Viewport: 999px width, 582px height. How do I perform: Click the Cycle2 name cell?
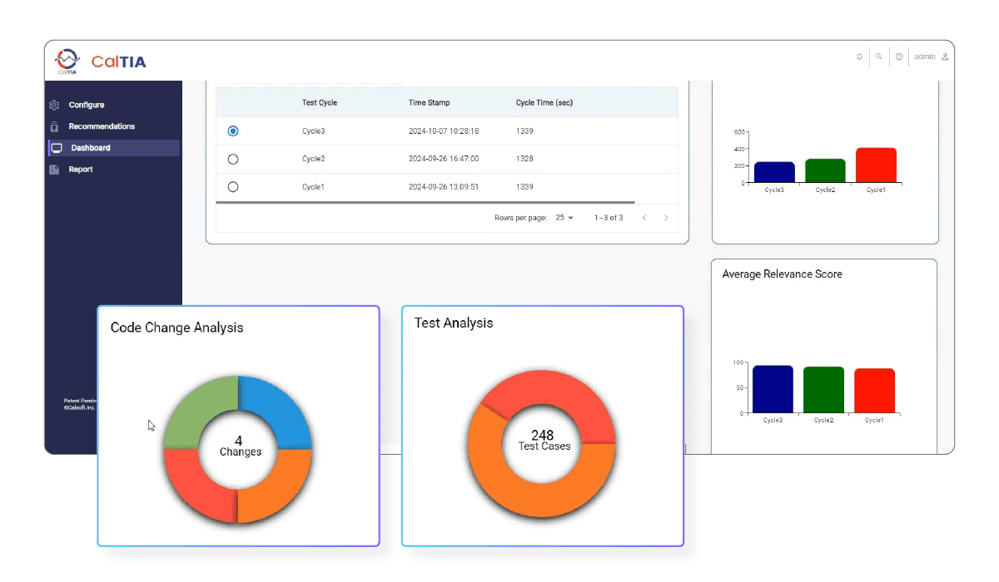(314, 159)
